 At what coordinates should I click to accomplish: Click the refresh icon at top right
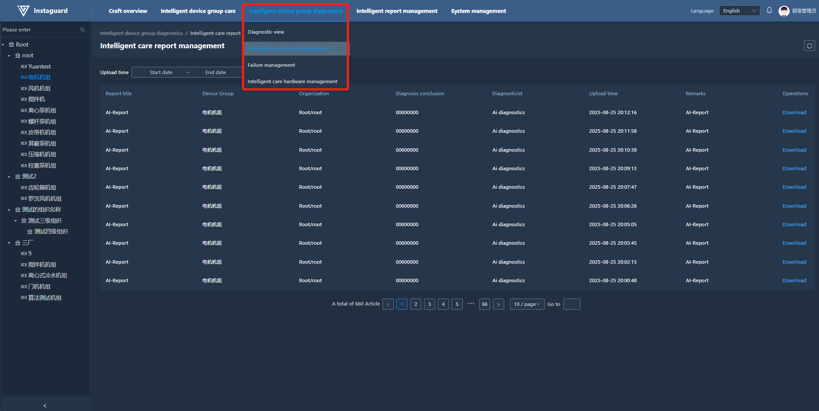click(810, 46)
